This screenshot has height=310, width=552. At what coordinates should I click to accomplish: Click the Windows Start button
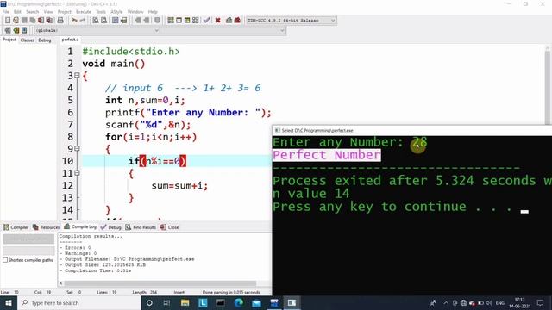(9, 302)
